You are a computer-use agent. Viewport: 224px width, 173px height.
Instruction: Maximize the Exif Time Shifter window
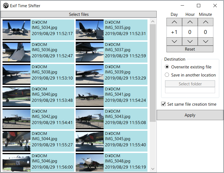(x=198, y=6)
